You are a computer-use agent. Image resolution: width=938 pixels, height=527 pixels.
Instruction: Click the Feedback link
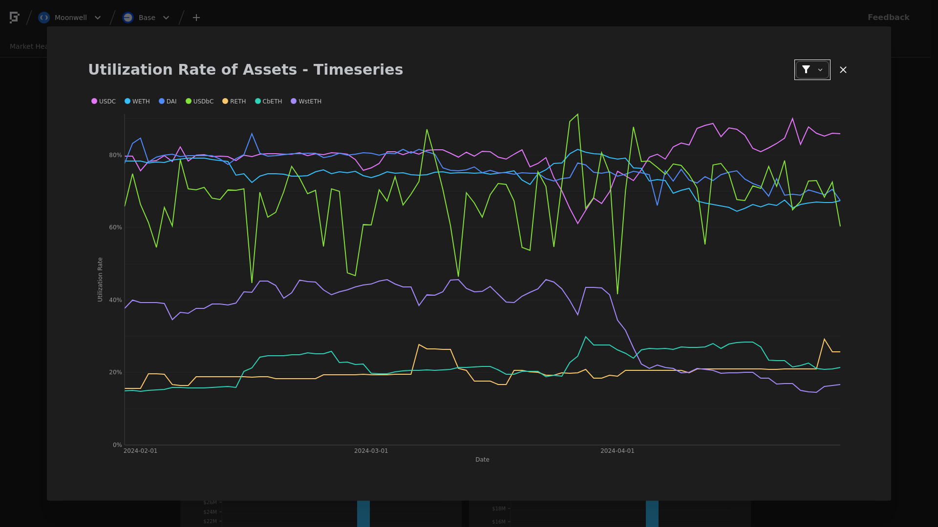888,18
